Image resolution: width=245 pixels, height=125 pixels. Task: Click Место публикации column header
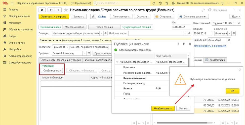65,78
